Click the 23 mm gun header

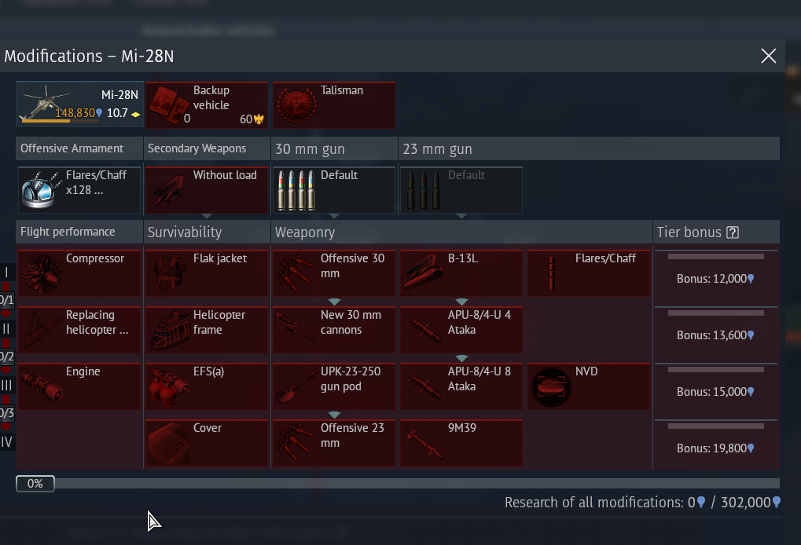[x=589, y=148]
